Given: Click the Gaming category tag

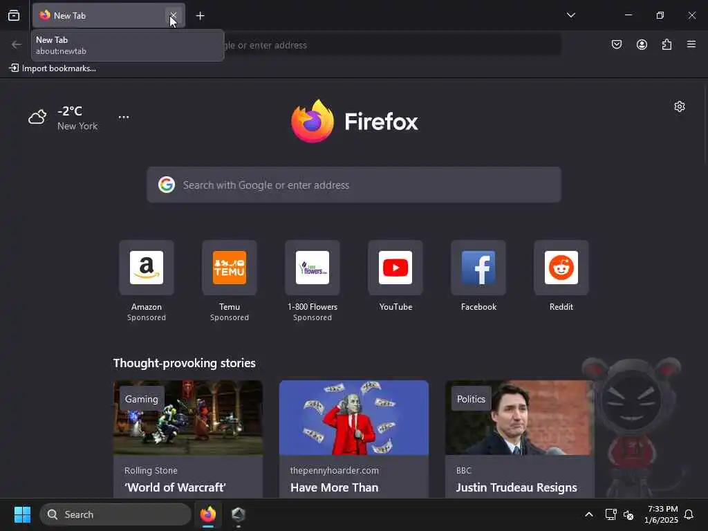Looking at the screenshot, I should coord(141,399).
